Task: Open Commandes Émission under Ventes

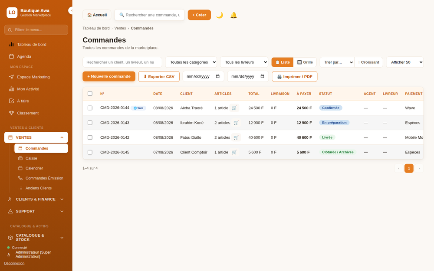Action: pyautogui.click(x=41, y=178)
